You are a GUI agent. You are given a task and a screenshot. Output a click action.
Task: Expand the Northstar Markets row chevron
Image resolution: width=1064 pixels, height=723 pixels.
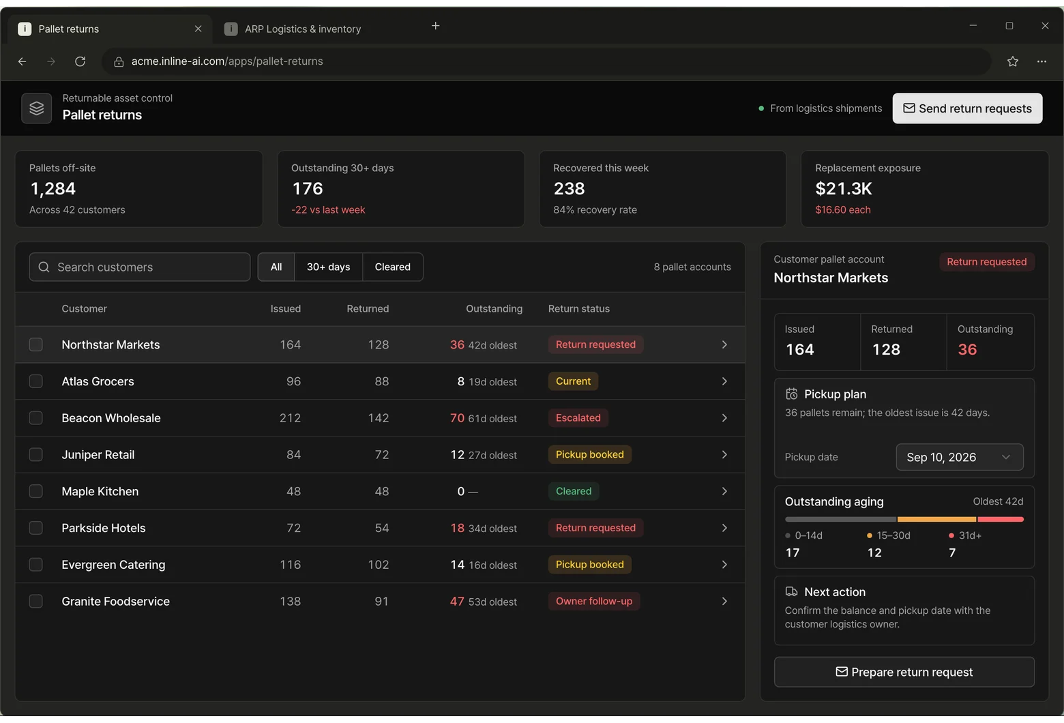click(724, 344)
